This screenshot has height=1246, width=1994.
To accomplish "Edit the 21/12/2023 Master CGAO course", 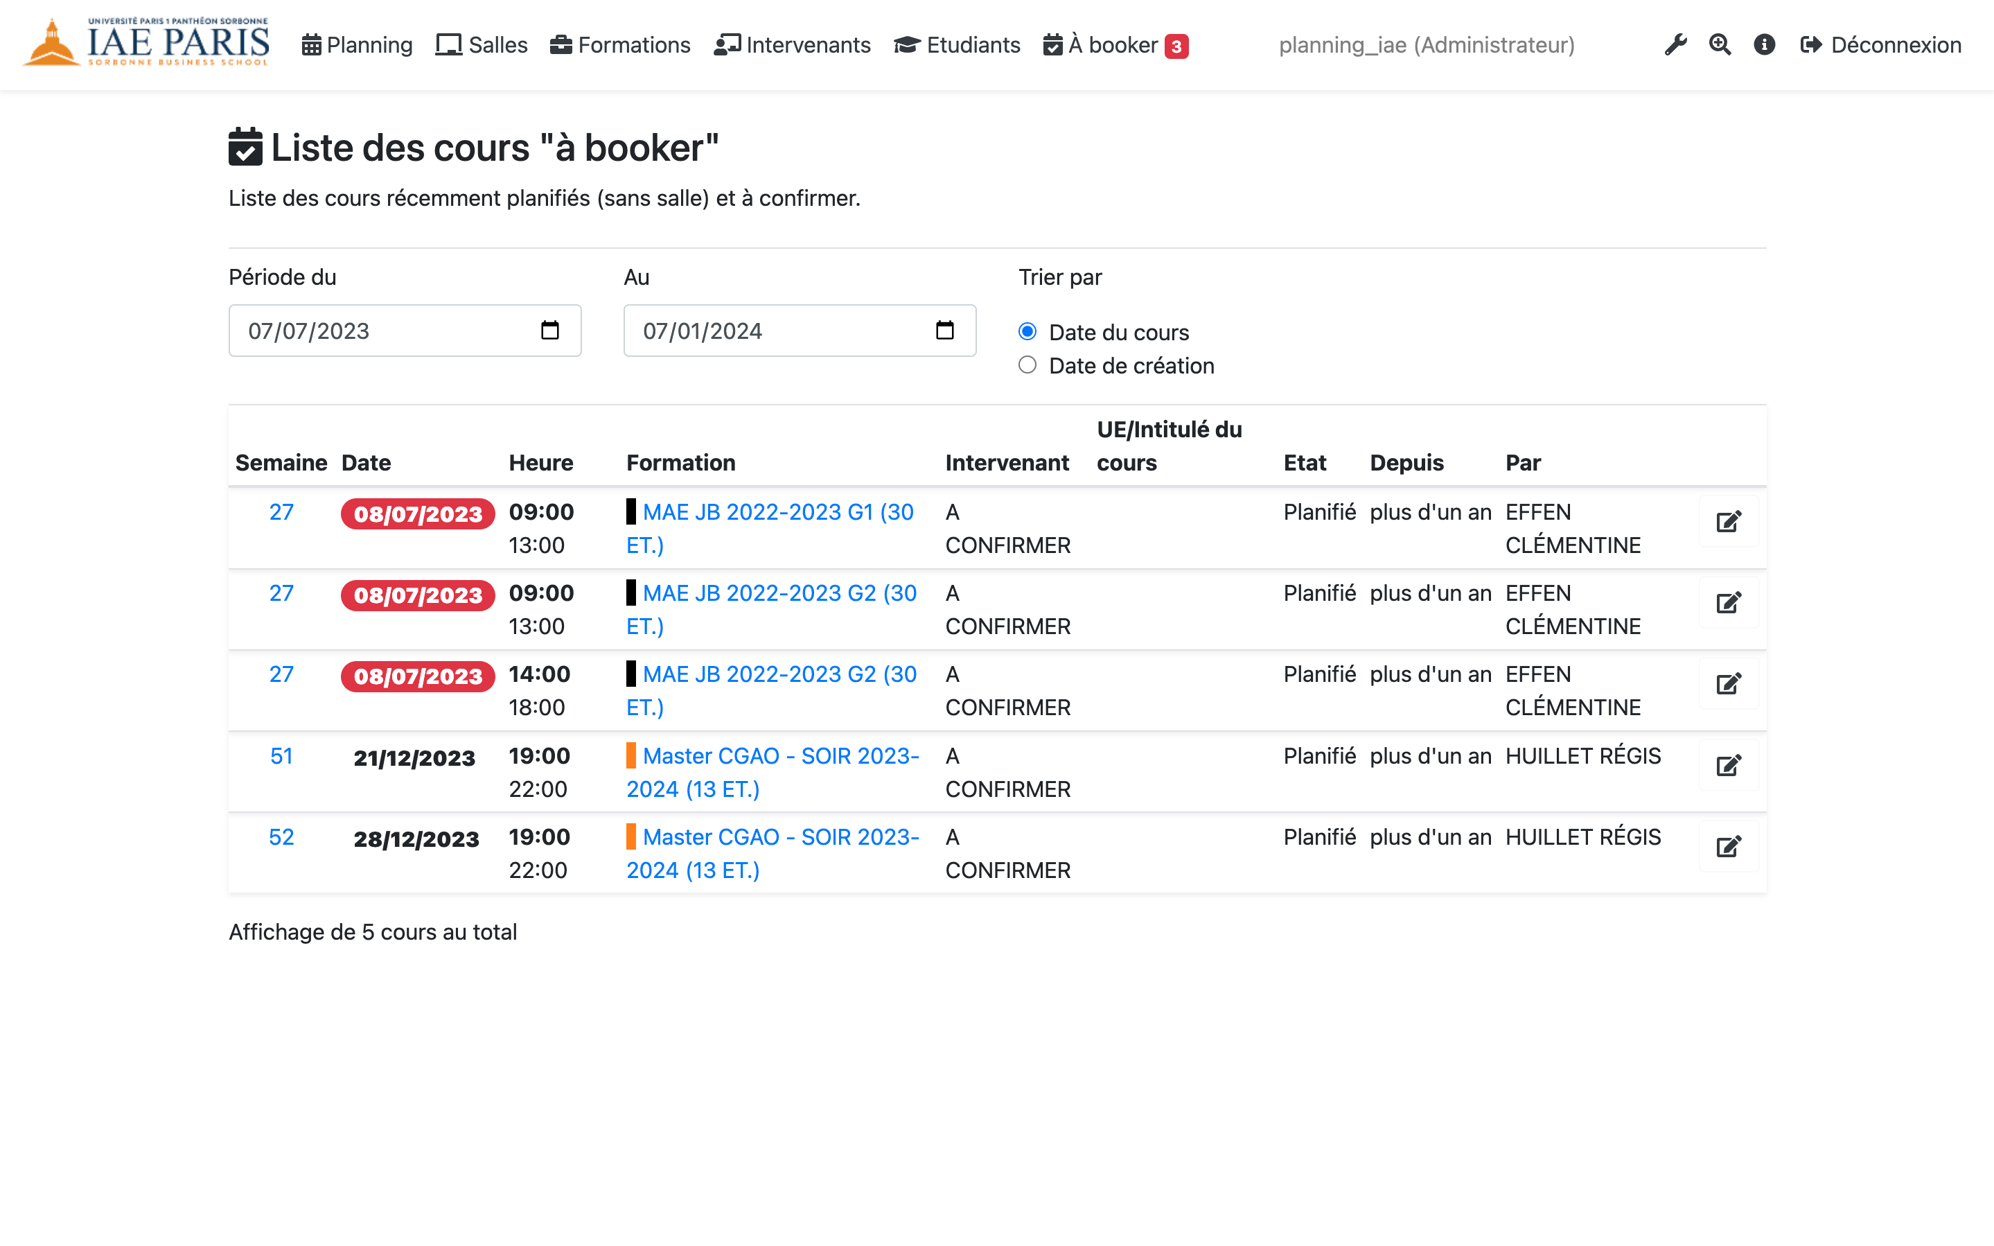I will click(x=1728, y=766).
